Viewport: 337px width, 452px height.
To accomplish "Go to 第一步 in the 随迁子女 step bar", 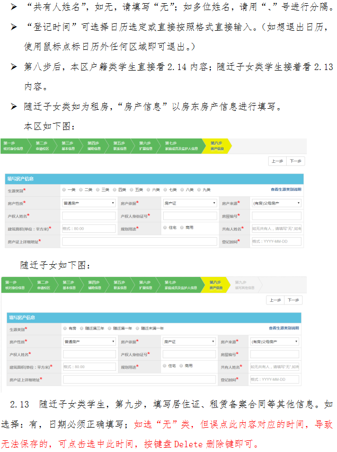I will [x=15, y=285].
